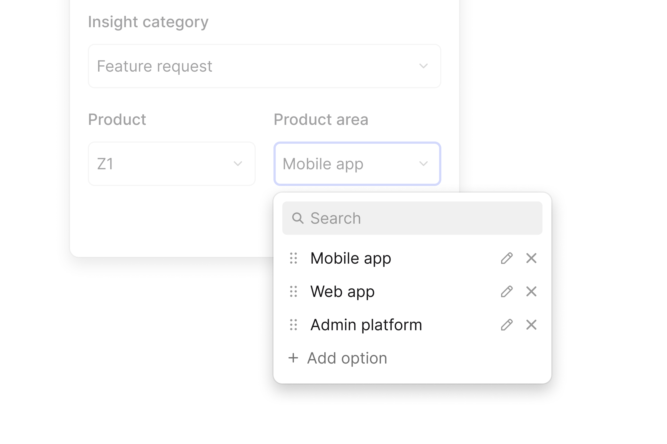Open the Insight category dropdown
667x444 pixels.
264,66
